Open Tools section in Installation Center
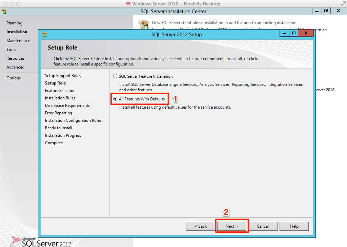 [11, 50]
